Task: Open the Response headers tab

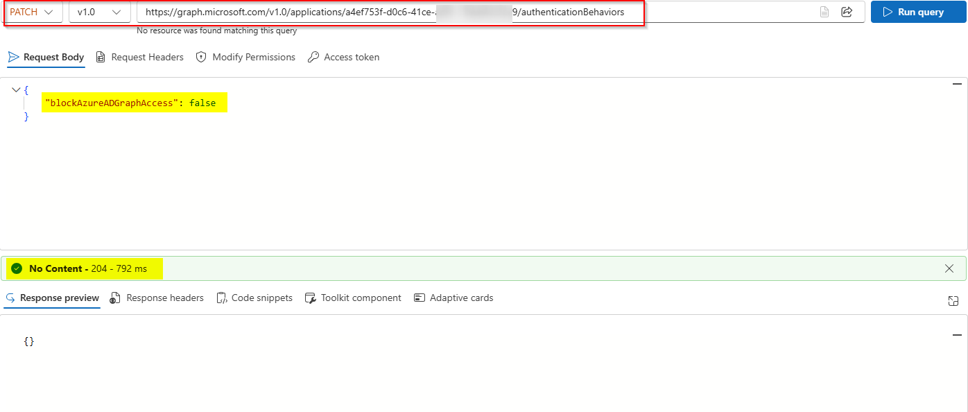Action: coord(157,298)
